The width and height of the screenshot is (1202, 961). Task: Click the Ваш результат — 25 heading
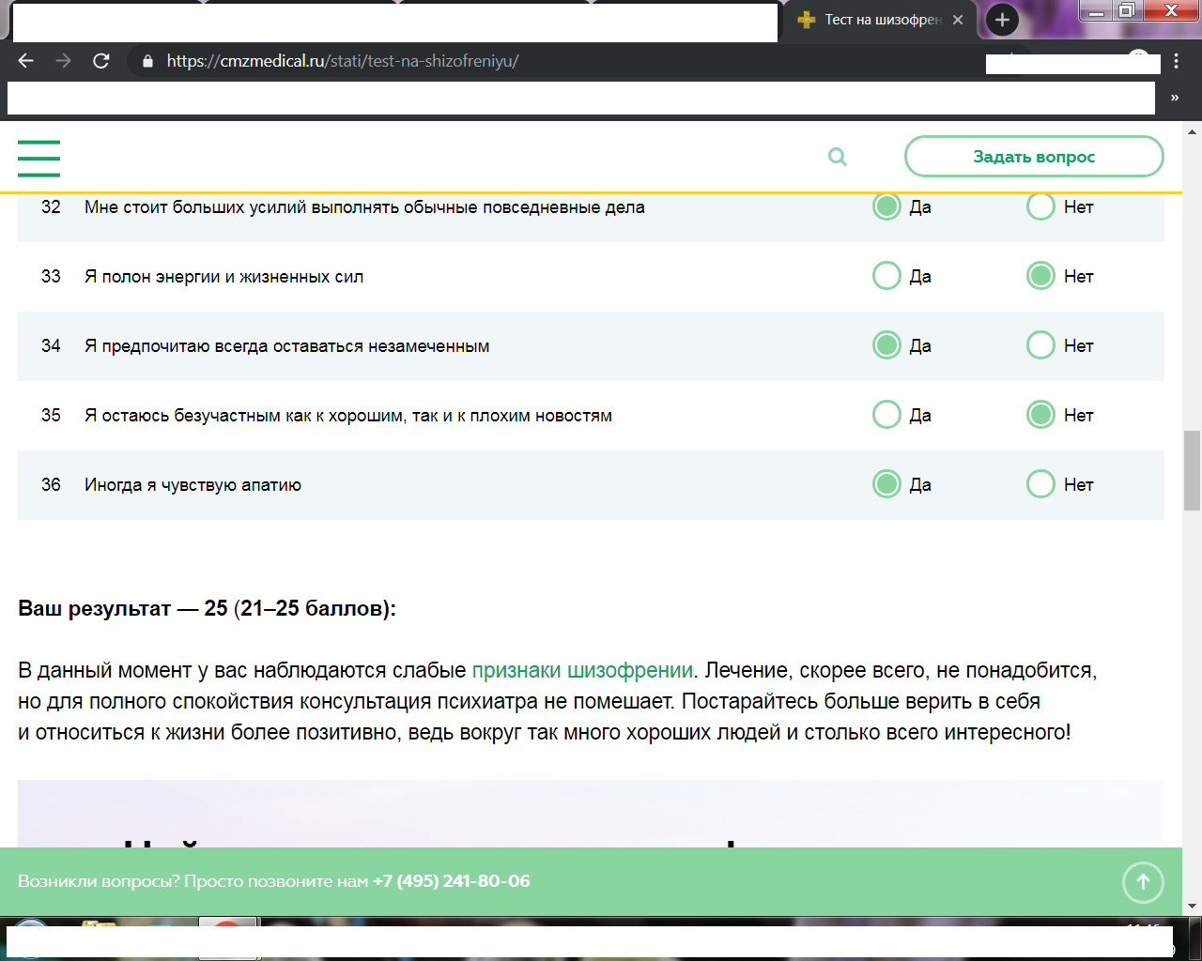207,608
